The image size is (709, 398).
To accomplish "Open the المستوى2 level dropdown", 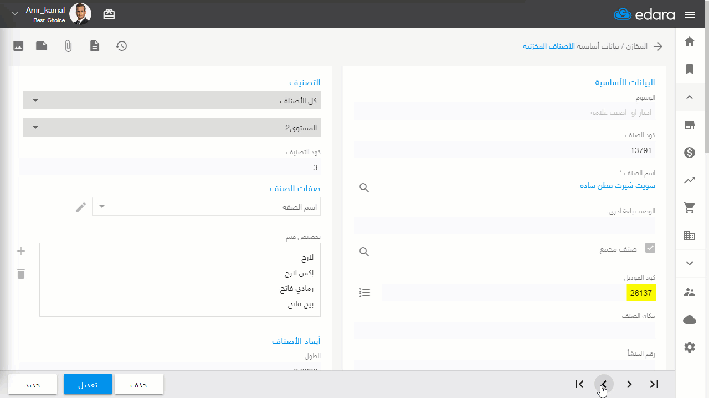I will (172, 127).
